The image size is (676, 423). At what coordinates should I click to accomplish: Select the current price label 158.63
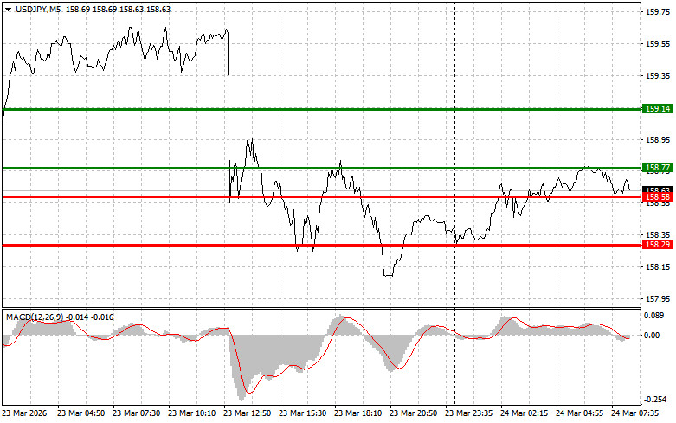(658, 189)
